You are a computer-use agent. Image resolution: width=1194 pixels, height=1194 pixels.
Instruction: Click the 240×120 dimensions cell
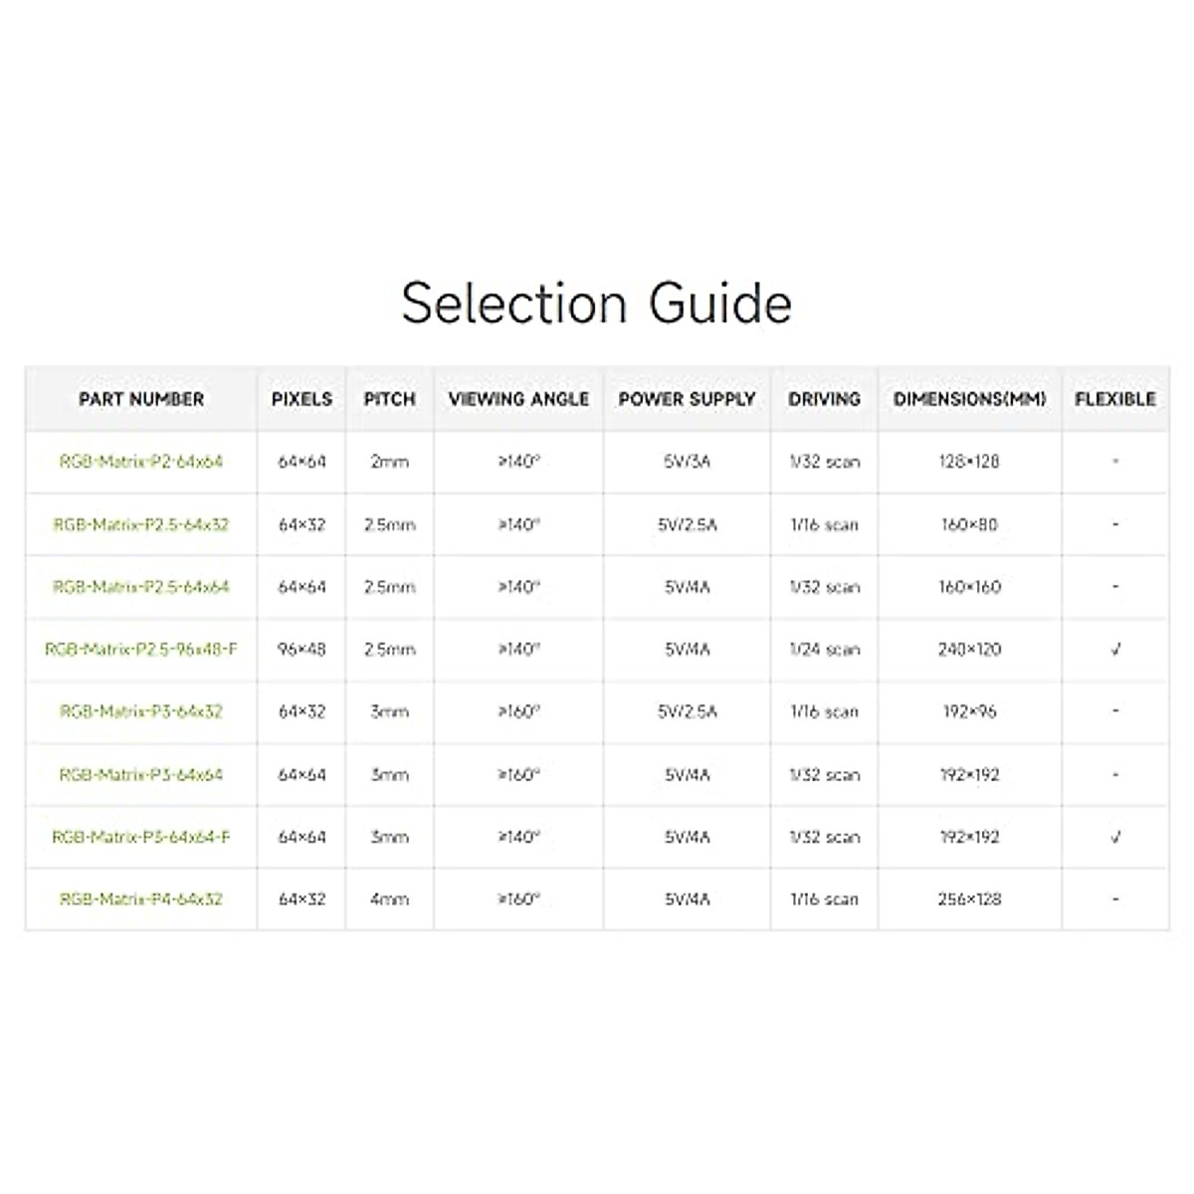click(x=969, y=650)
